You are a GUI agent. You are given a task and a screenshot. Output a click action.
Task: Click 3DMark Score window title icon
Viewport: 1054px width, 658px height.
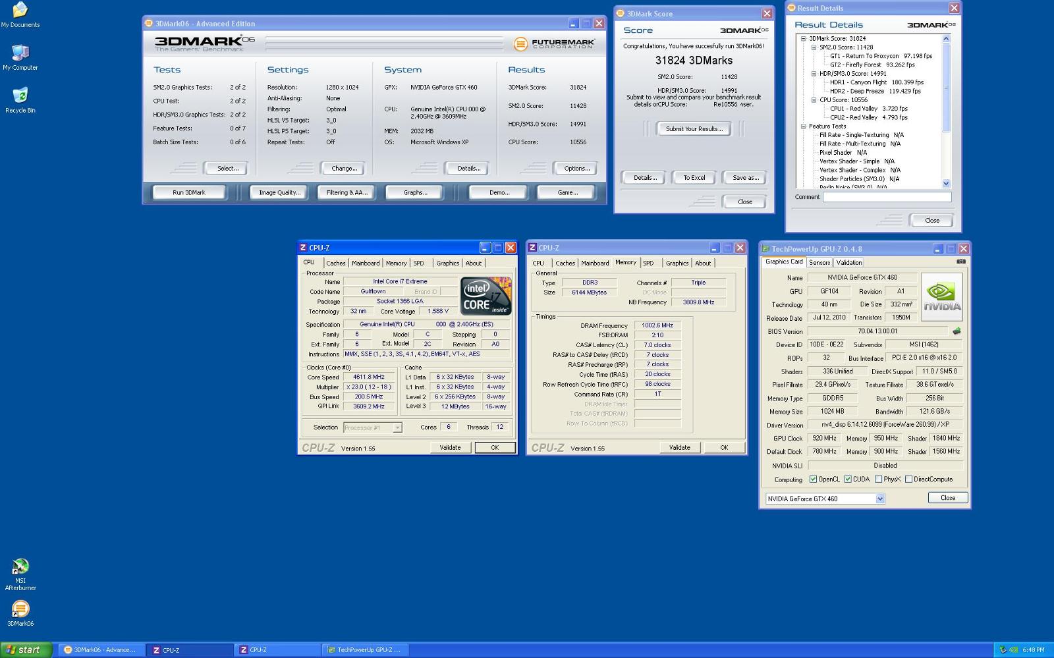pos(621,13)
